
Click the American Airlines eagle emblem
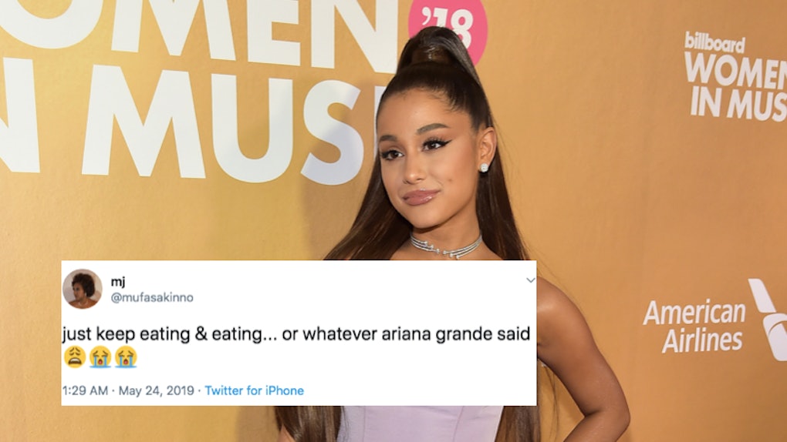click(x=768, y=320)
